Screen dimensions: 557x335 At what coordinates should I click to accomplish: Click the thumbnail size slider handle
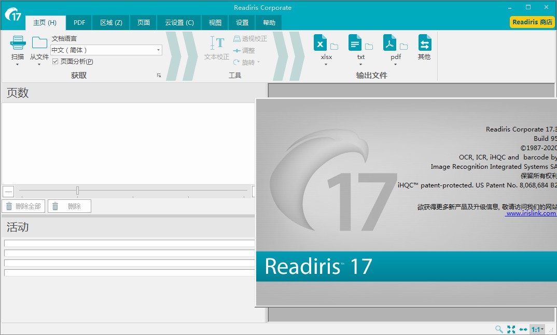click(x=77, y=191)
